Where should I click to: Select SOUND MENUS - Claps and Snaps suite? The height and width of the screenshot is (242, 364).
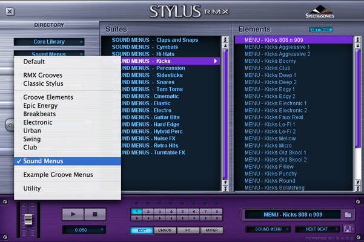tap(160, 40)
